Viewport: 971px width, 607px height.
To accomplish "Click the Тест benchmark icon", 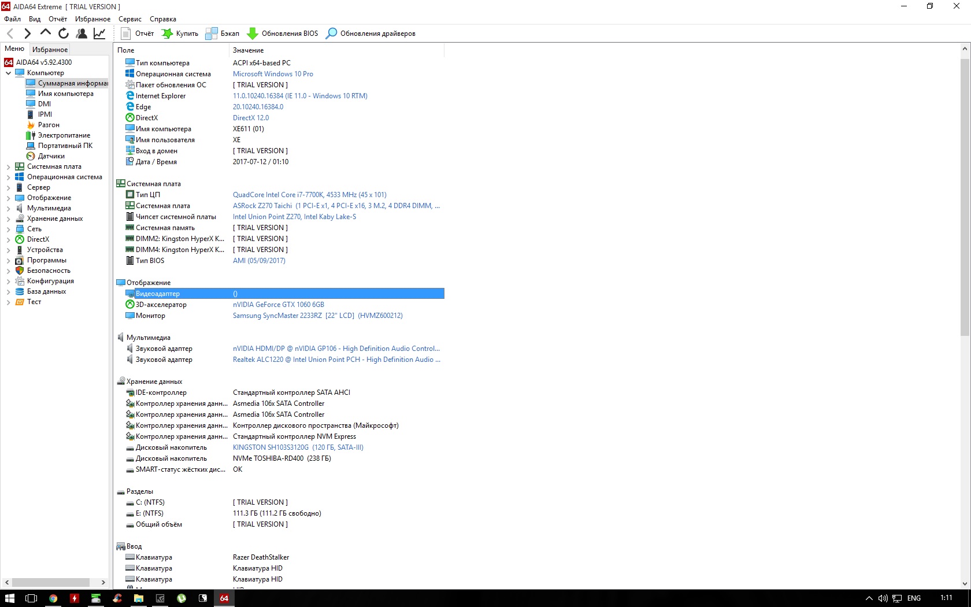I will click(20, 302).
